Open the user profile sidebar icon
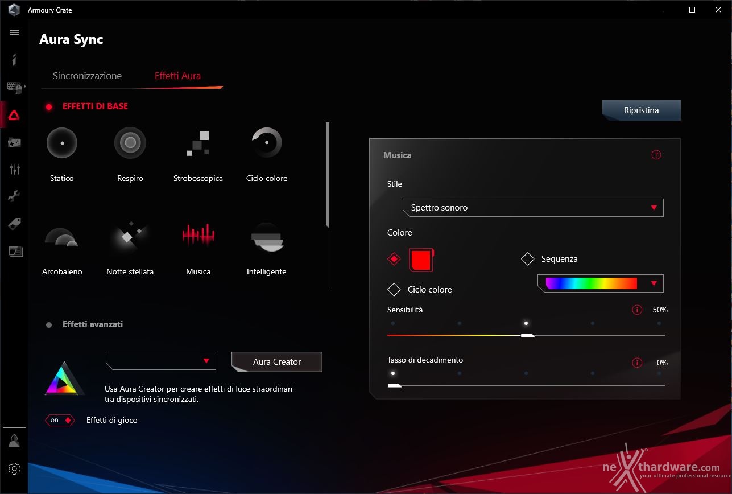 point(14,441)
